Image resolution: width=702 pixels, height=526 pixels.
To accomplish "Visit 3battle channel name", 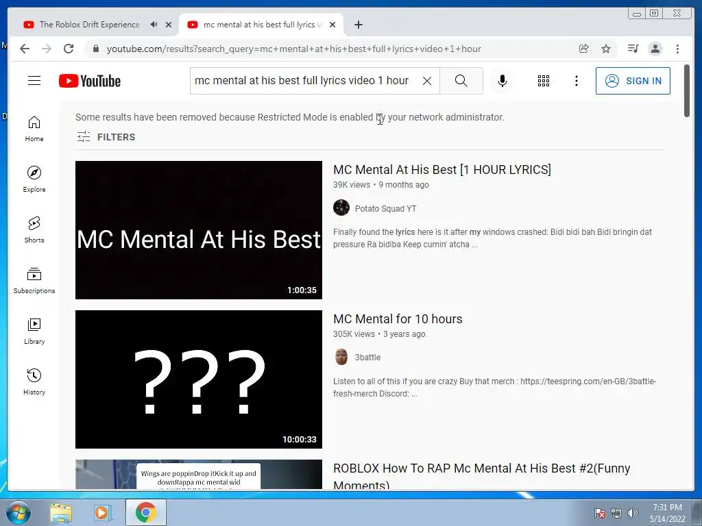I will tap(367, 358).
